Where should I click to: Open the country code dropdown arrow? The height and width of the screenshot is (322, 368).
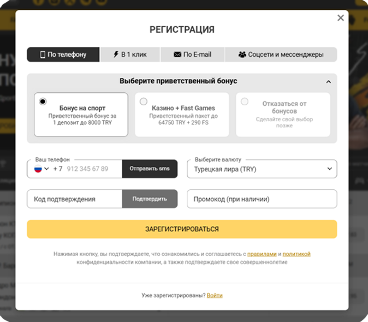click(47, 169)
